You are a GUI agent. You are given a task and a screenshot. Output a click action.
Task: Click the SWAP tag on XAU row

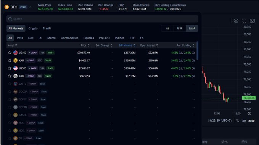click(x=31, y=60)
